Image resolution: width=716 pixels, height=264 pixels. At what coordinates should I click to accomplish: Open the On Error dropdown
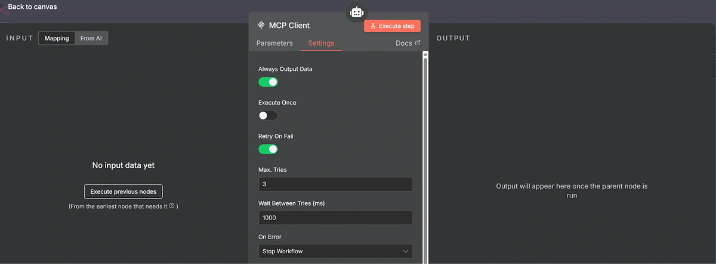(335, 252)
